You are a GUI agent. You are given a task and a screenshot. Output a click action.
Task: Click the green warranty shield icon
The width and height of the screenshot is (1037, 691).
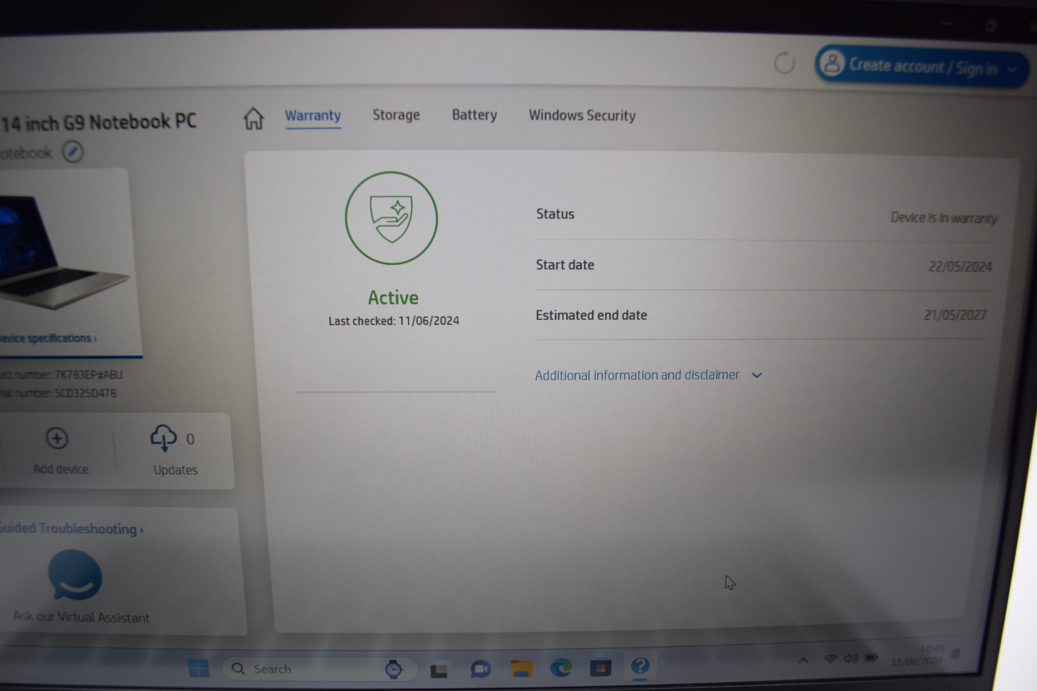391,218
